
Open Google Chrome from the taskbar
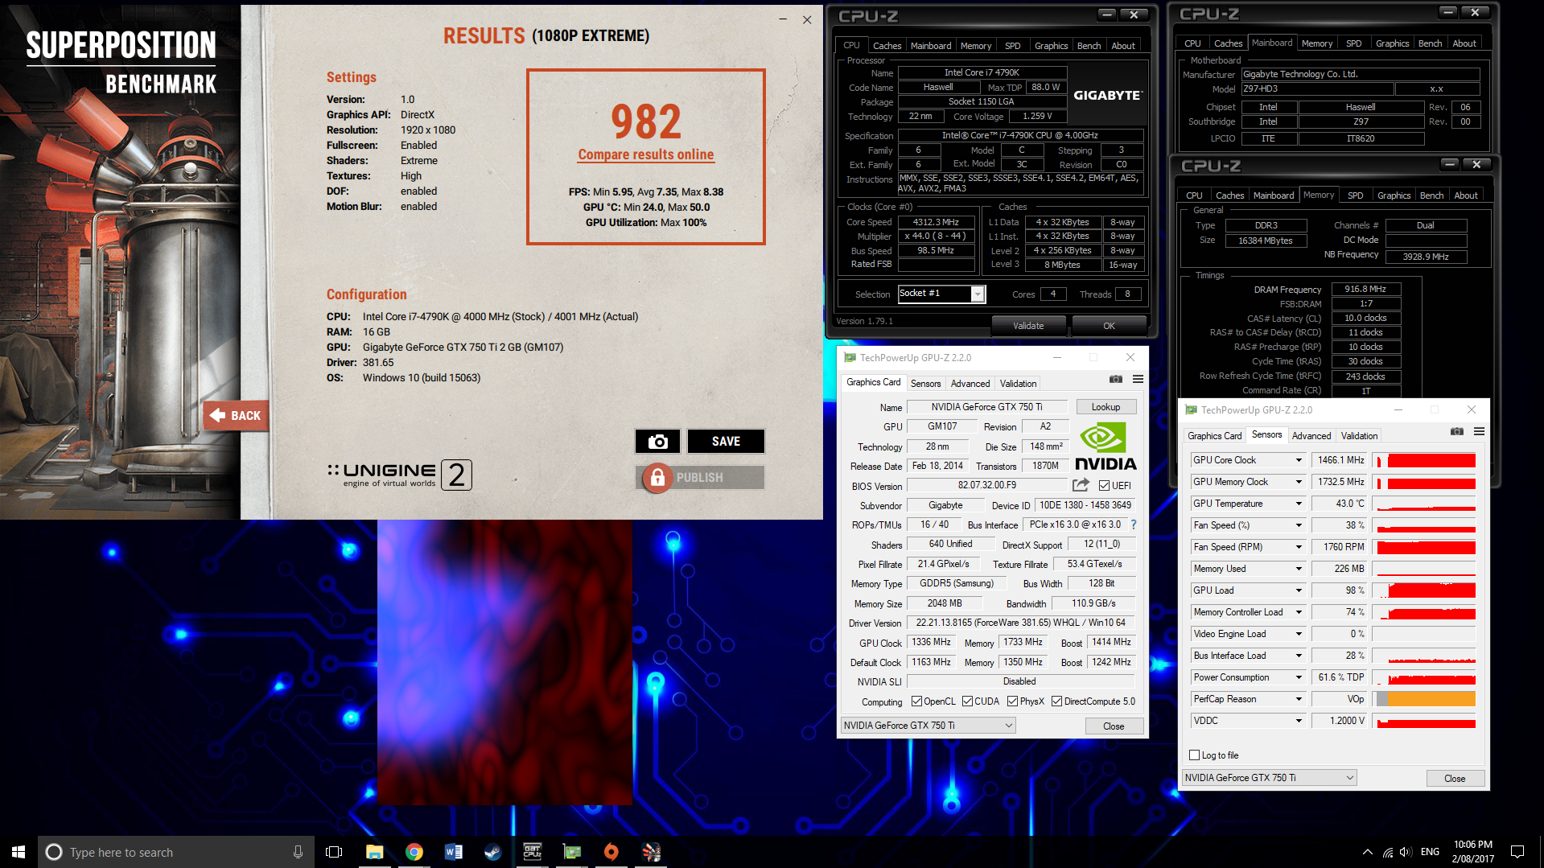click(414, 852)
